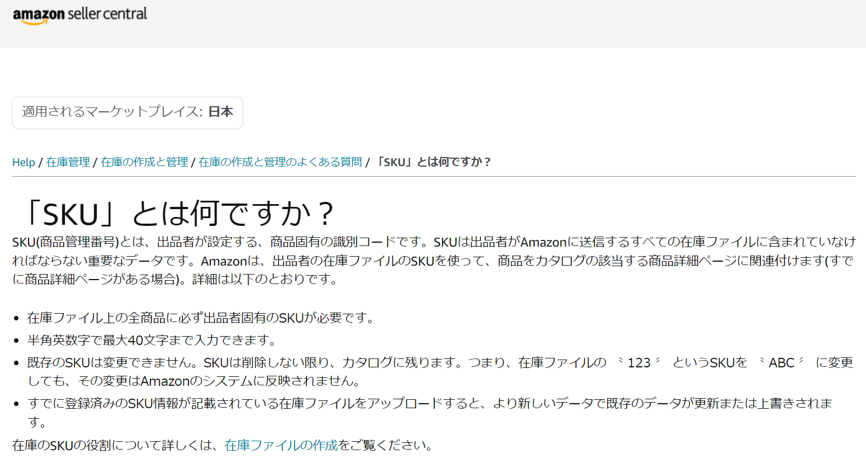Select intro paragraph starting SKU(商品管理番号)とは

[434, 261]
